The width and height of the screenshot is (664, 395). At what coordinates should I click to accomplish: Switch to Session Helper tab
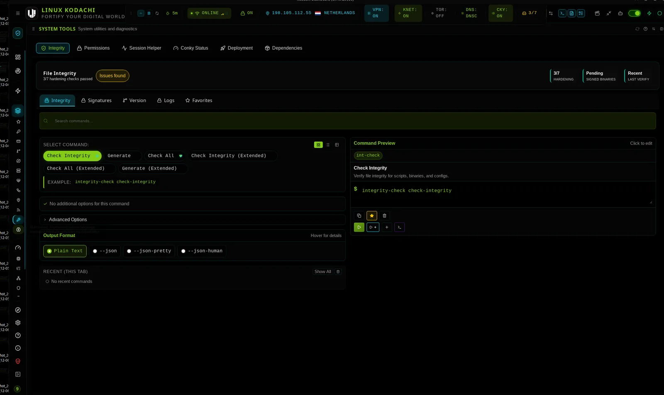point(142,48)
